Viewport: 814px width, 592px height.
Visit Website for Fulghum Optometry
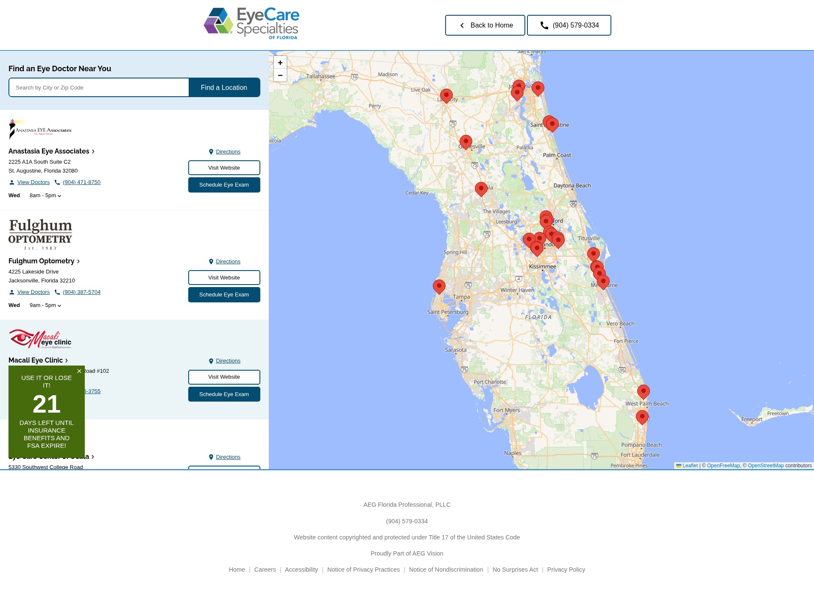[x=224, y=278]
